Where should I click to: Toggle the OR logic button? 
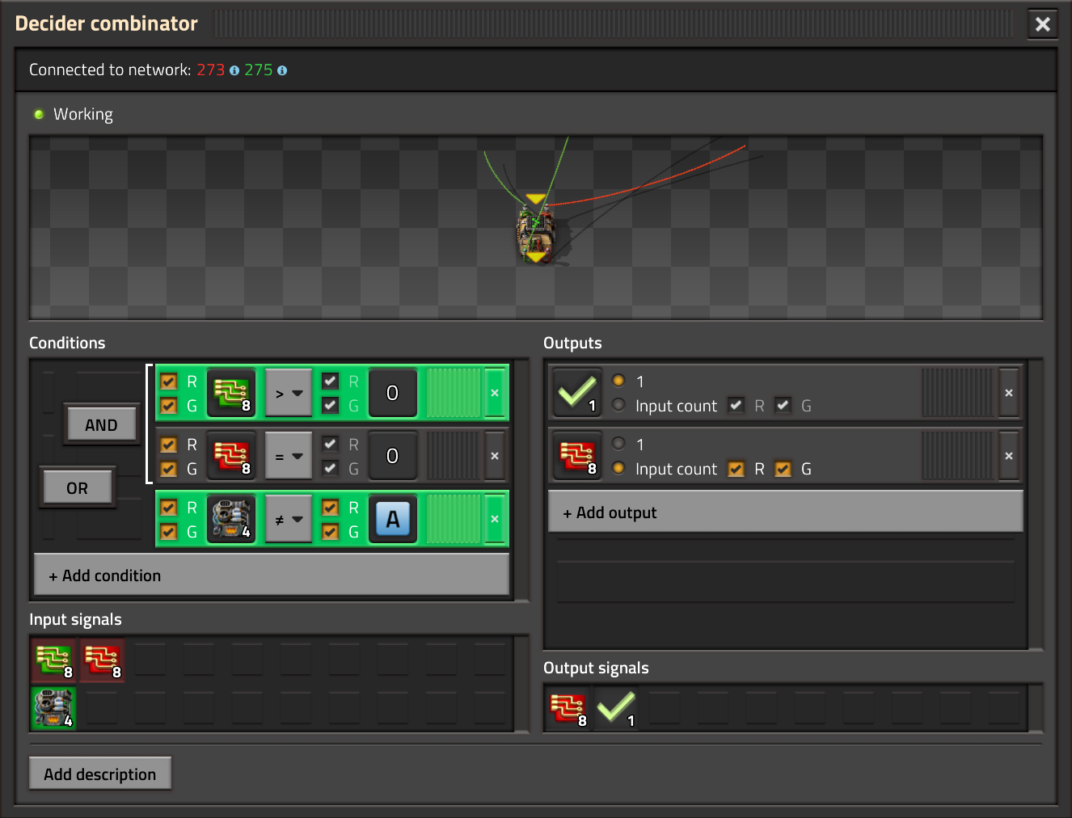point(78,488)
